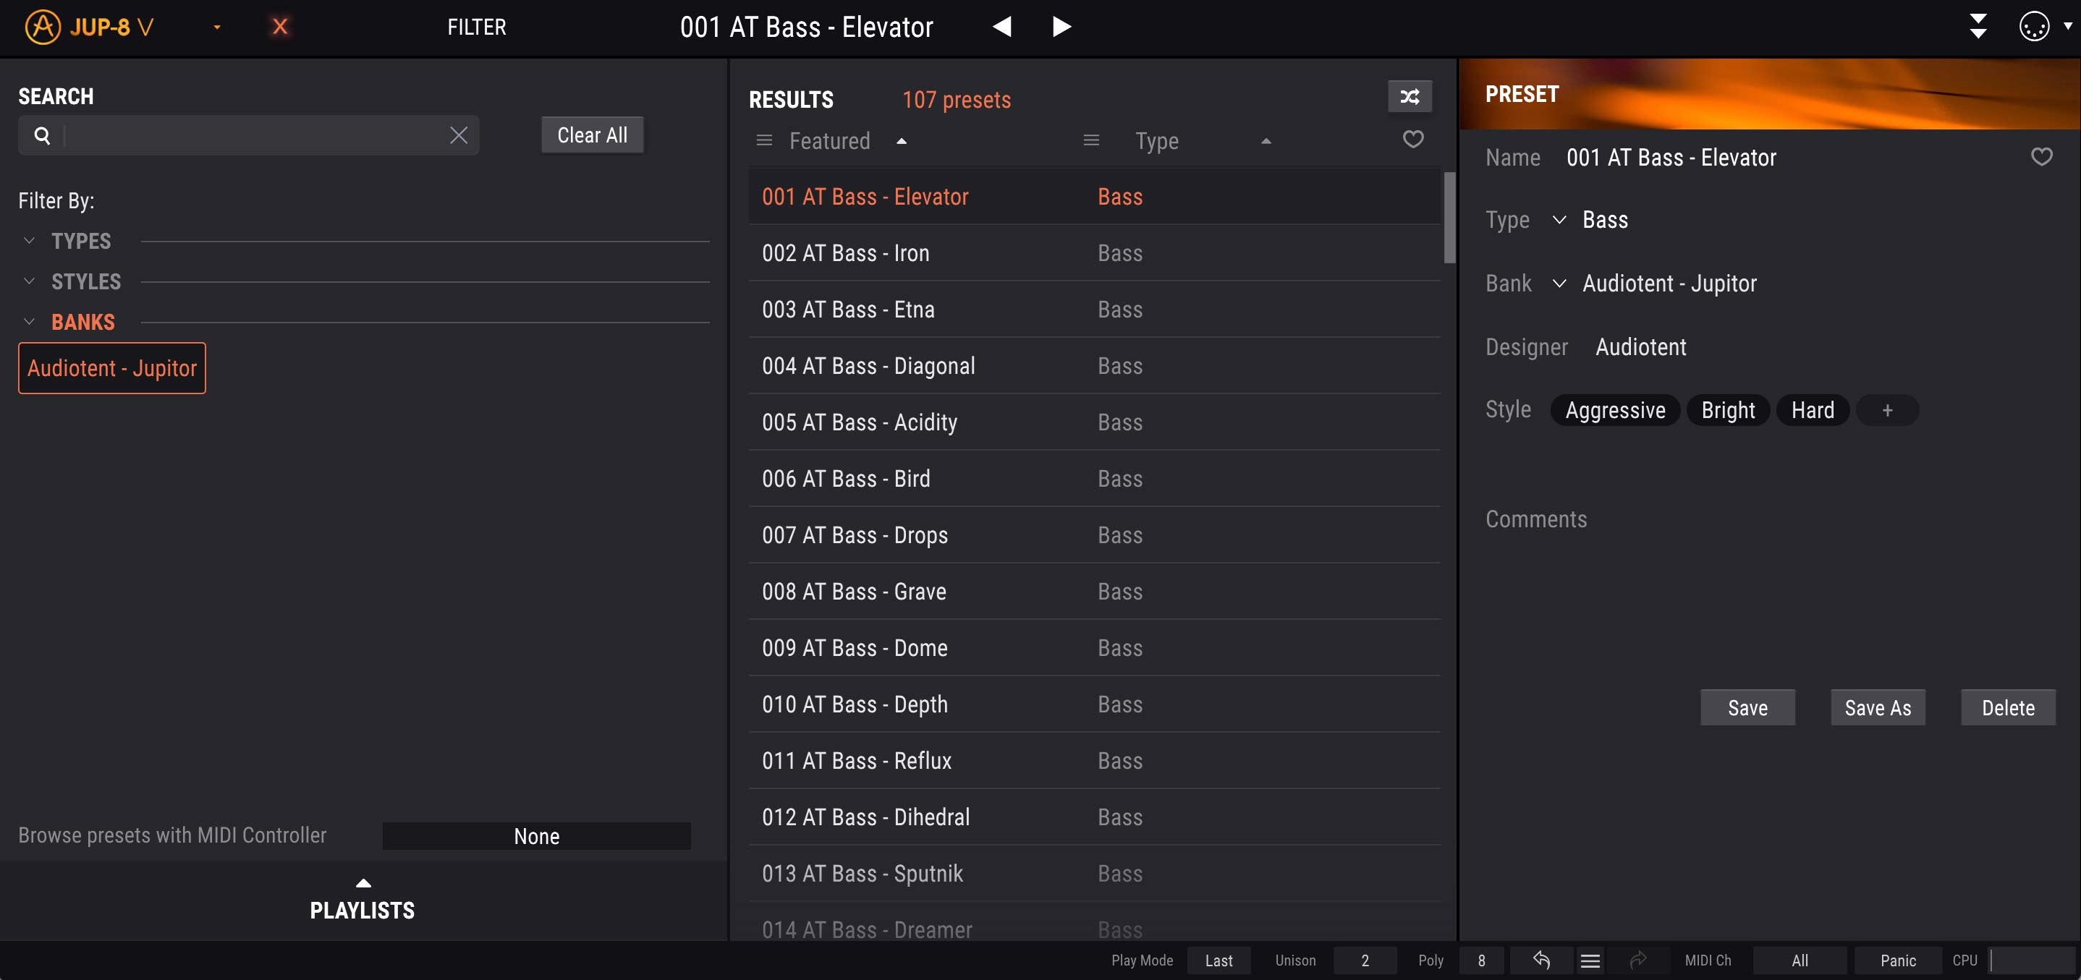The image size is (2081, 980).
Task: Clear the search field with the X icon
Action: pos(459,135)
